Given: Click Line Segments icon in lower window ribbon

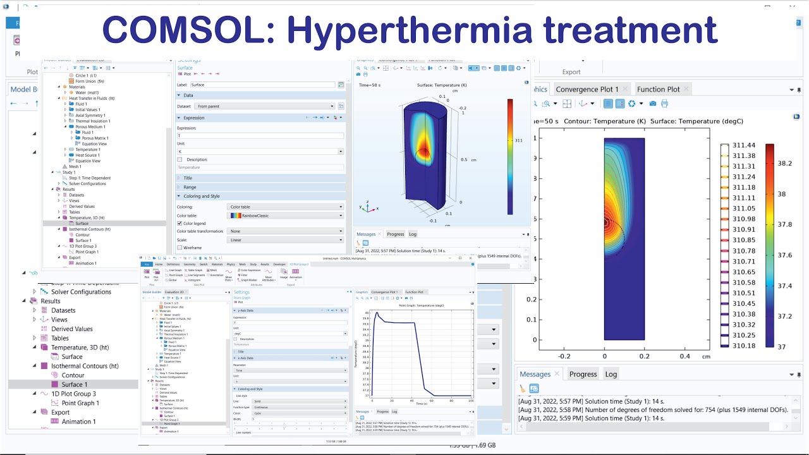Looking at the screenshot, I should [186, 275].
